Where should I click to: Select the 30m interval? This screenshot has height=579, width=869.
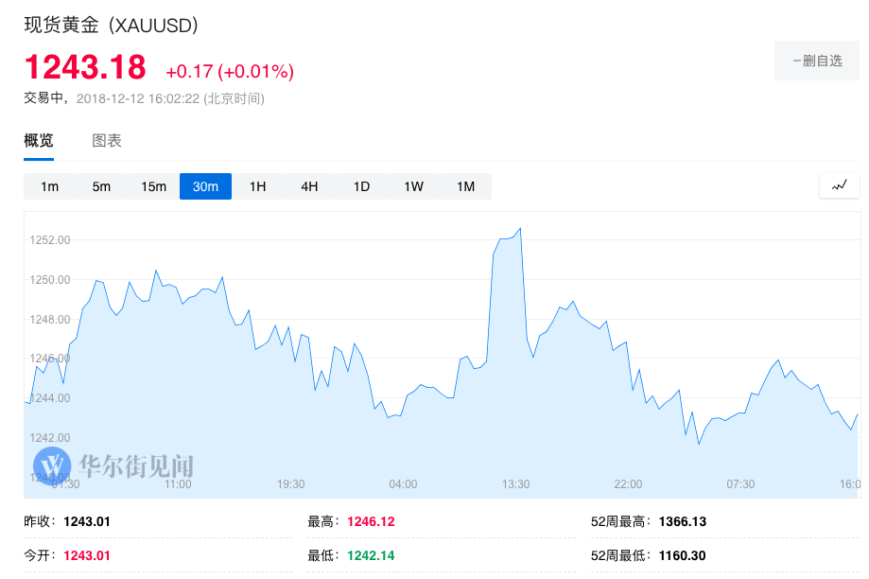click(x=205, y=186)
